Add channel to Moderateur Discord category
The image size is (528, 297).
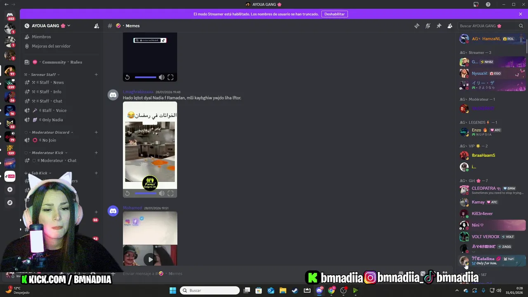click(96, 132)
